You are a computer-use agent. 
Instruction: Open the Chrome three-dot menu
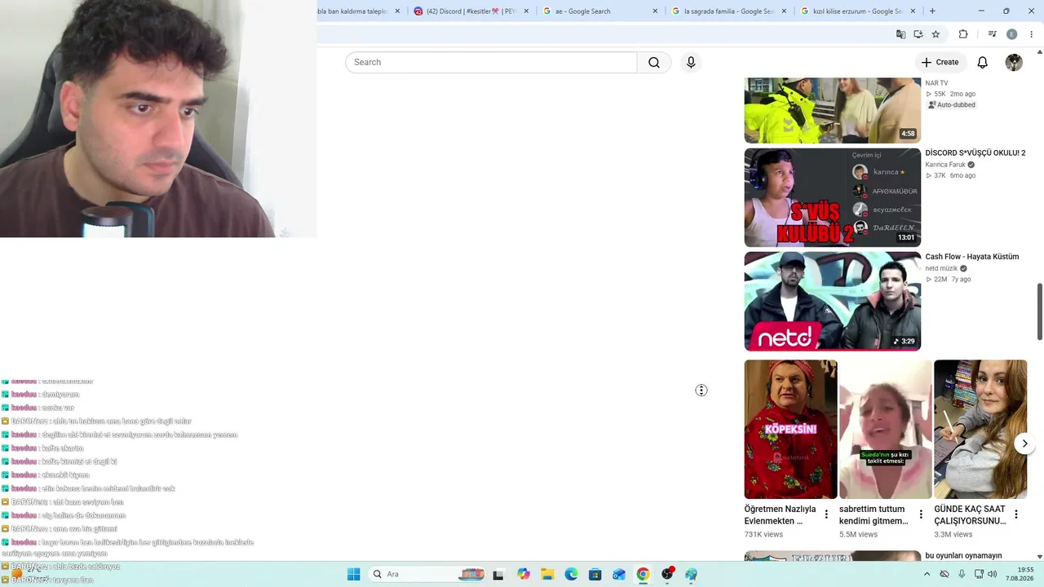click(1032, 34)
